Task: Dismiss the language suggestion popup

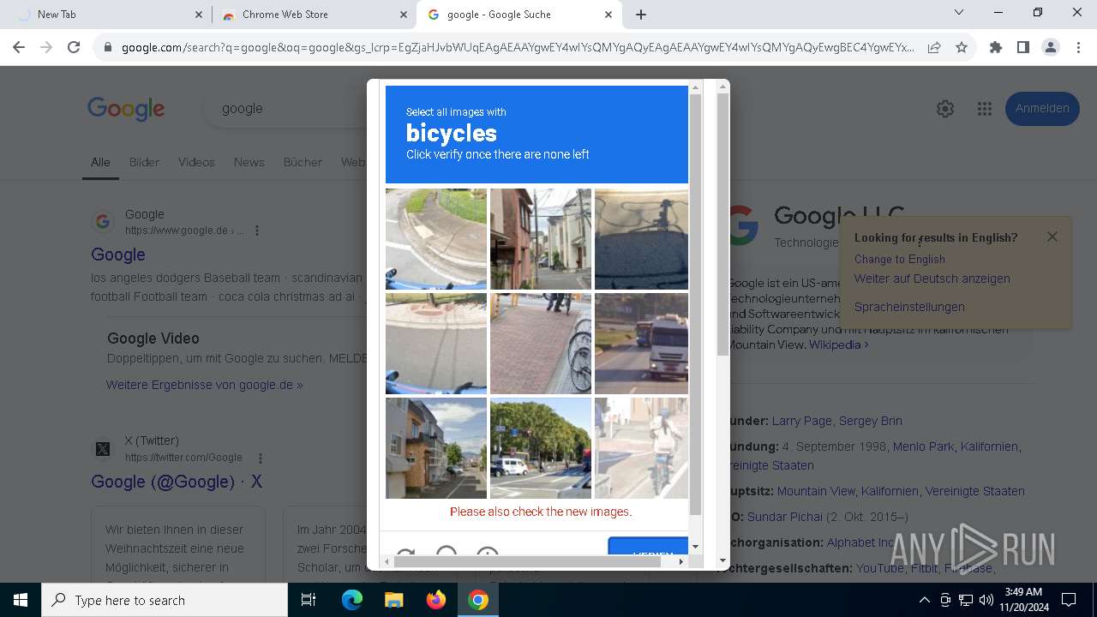Action: tap(1052, 237)
